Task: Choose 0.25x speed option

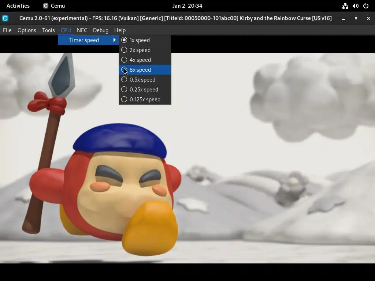Action: pyautogui.click(x=145, y=90)
